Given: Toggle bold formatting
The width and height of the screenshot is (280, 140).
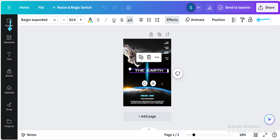Looking at the screenshot, I should pyautogui.click(x=98, y=20).
